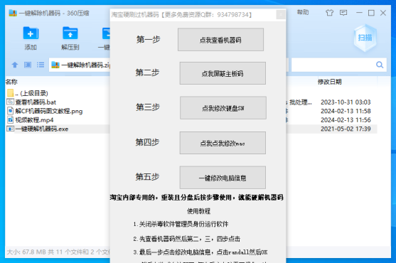
Task: Sort by the 名称 column header
Action: click(11, 82)
